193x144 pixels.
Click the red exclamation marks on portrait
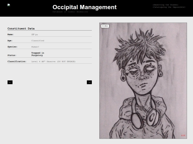click(183, 135)
